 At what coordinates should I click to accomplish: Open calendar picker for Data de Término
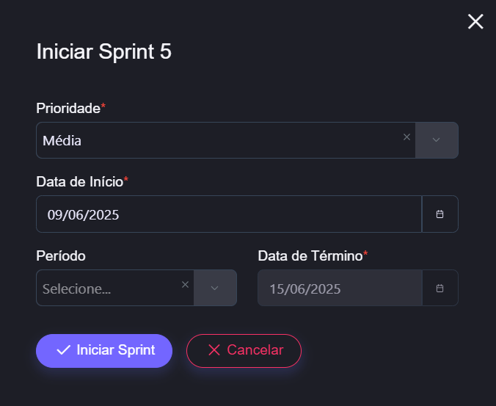[440, 289]
